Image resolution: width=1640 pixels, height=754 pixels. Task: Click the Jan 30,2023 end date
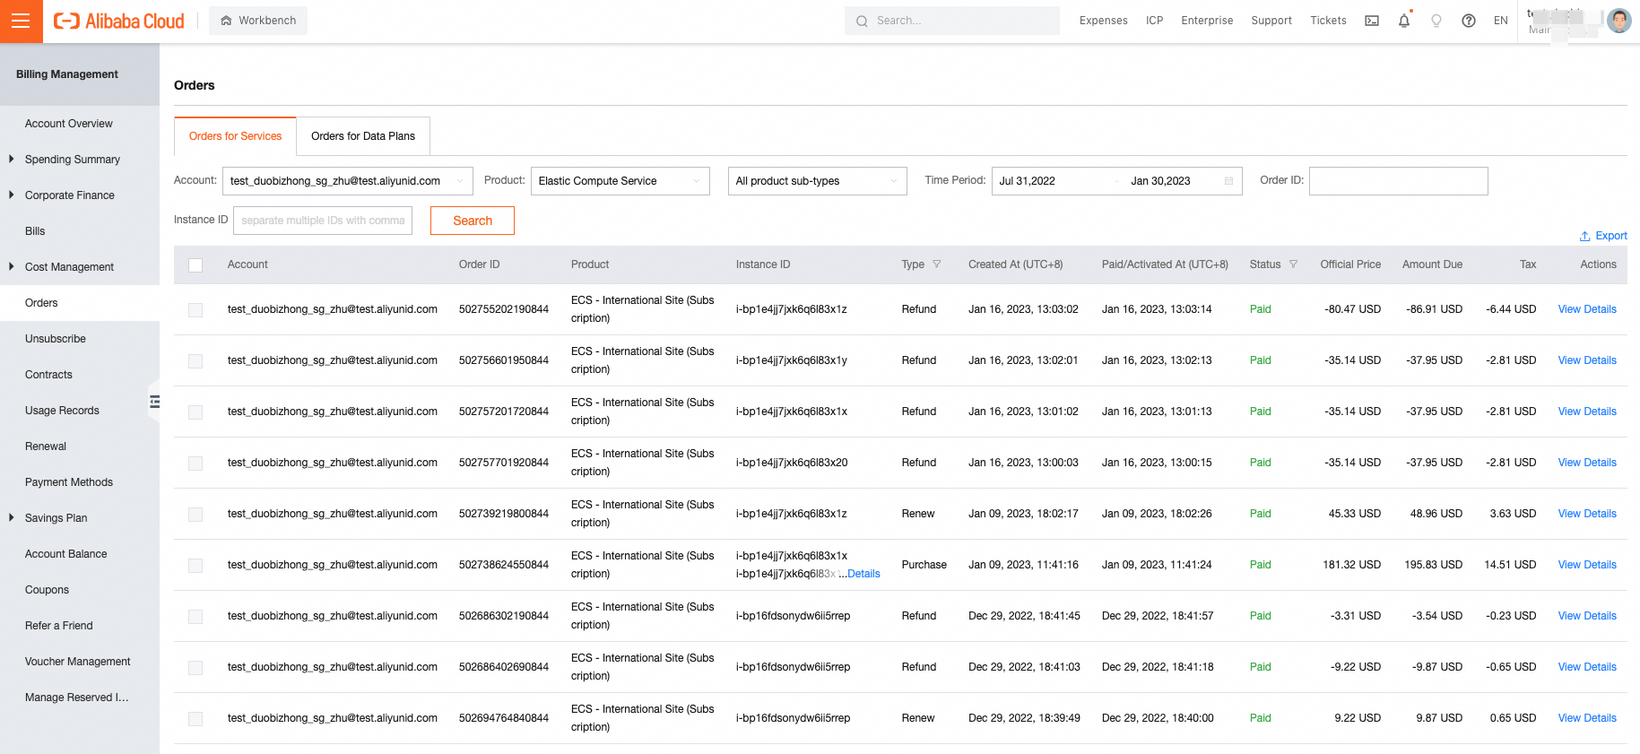[1160, 181]
